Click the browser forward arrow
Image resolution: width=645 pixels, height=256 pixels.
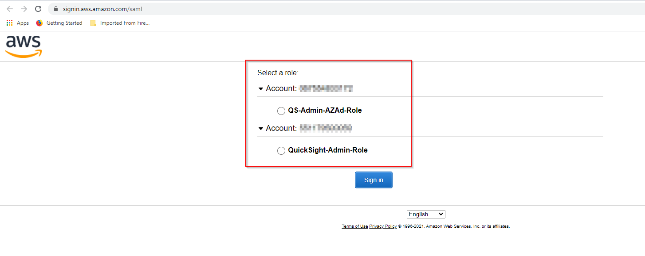[24, 9]
